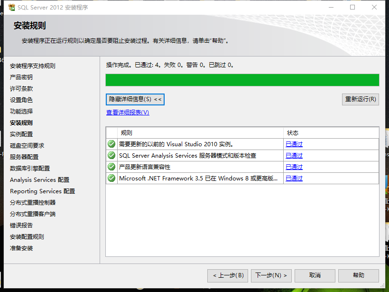Screen dimensions: 389x292
Task: Select 产品密钥 in the navigation pane
Action: [20, 77]
